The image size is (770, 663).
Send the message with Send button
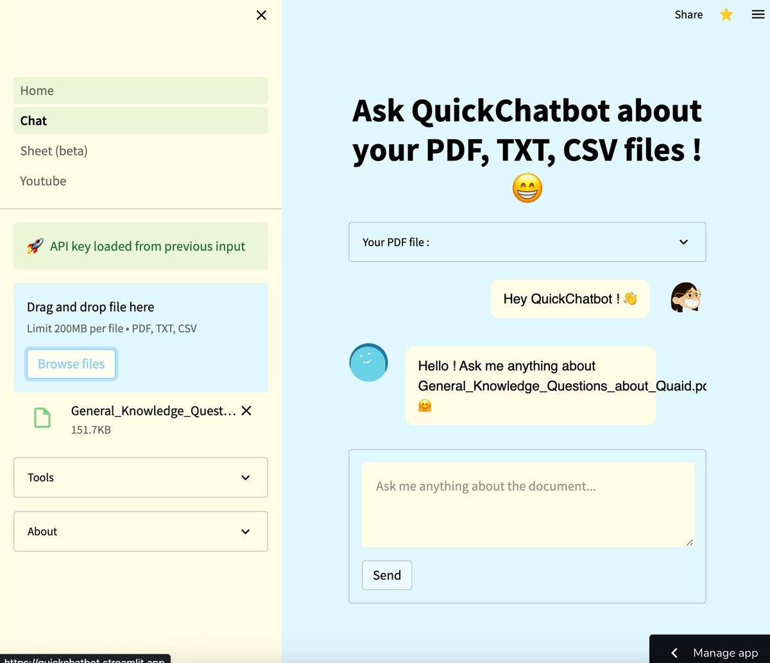(387, 575)
